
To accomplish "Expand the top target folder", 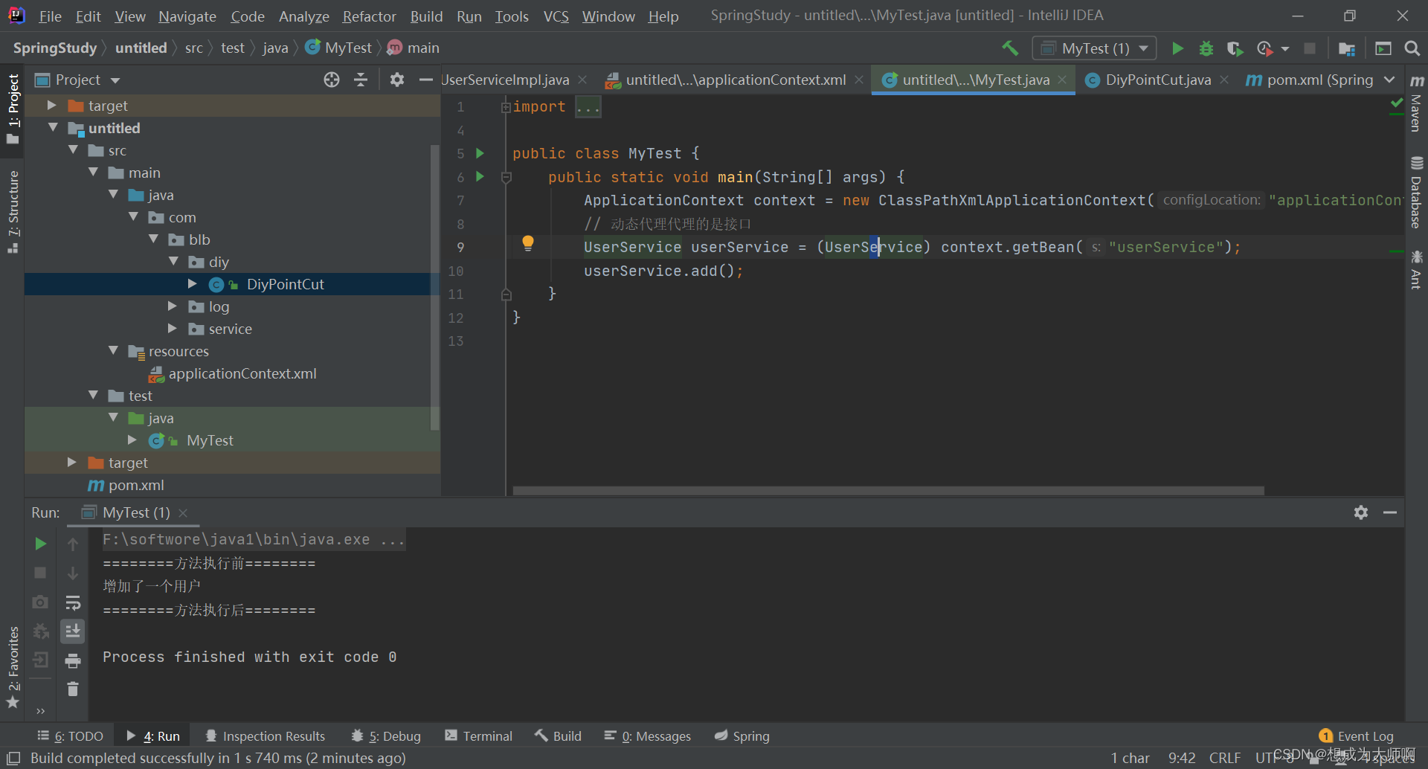I will click(x=52, y=106).
